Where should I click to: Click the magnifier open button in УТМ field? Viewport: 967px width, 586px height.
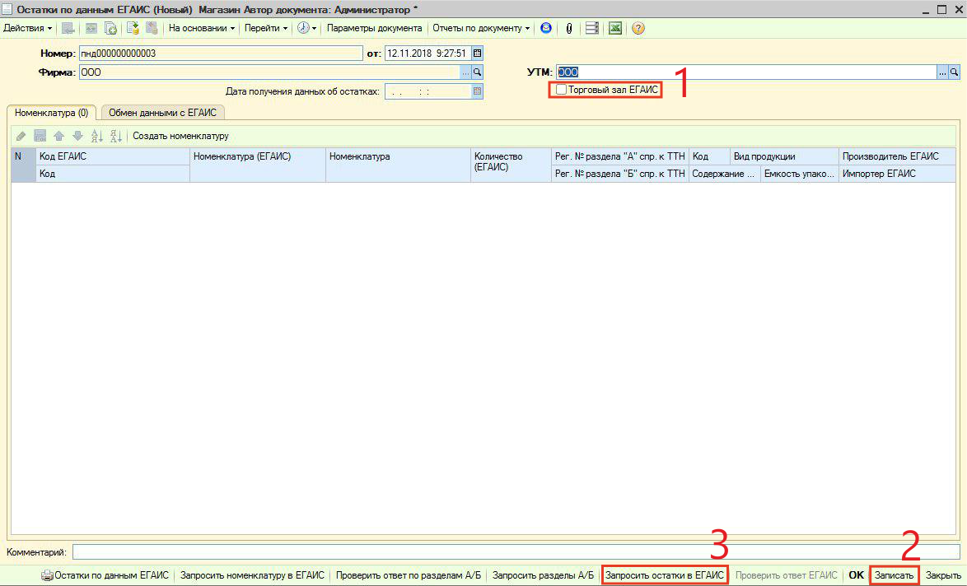(x=954, y=72)
